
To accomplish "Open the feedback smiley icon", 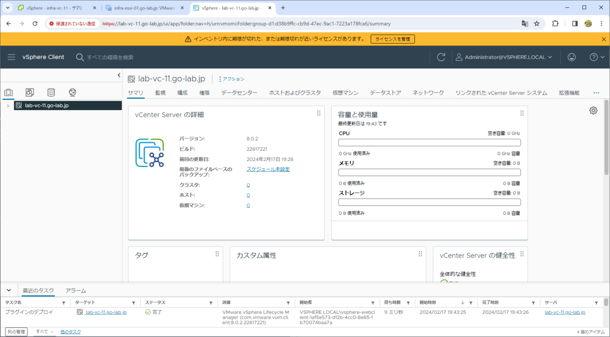I will click(572, 57).
